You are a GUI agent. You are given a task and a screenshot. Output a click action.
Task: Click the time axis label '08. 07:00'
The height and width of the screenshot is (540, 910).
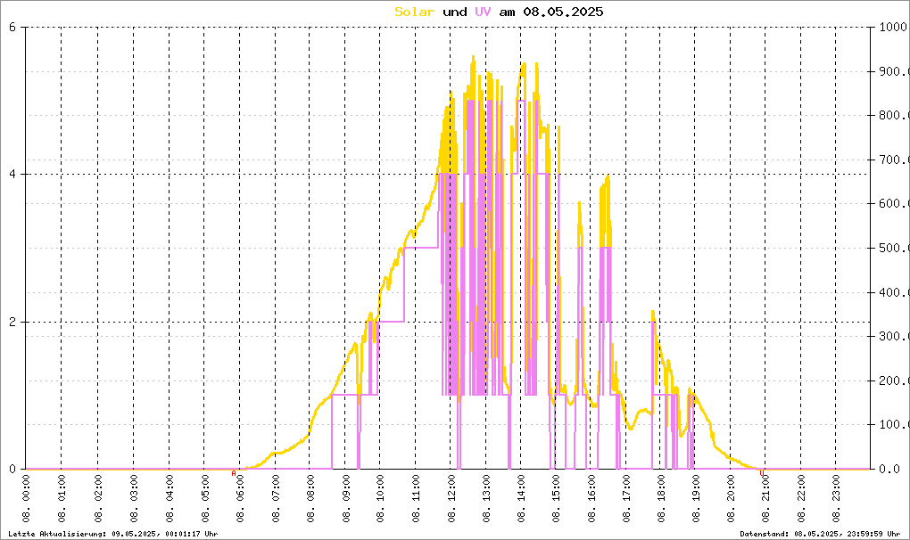click(275, 498)
